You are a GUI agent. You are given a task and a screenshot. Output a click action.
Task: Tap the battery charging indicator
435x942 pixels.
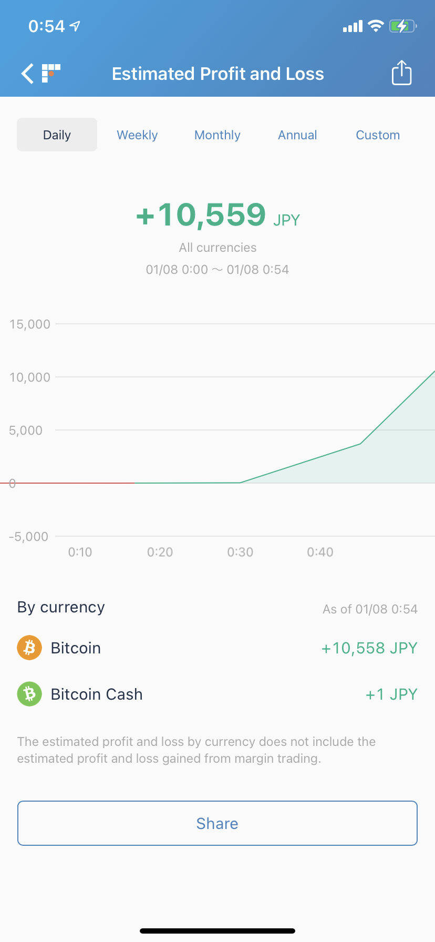click(x=402, y=26)
